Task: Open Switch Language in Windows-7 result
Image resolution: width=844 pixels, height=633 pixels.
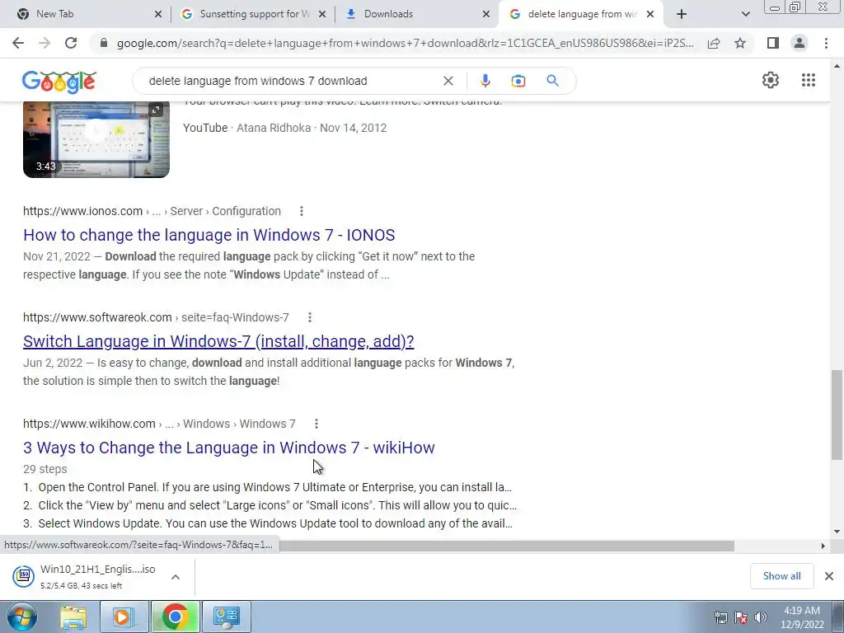Action: click(218, 341)
